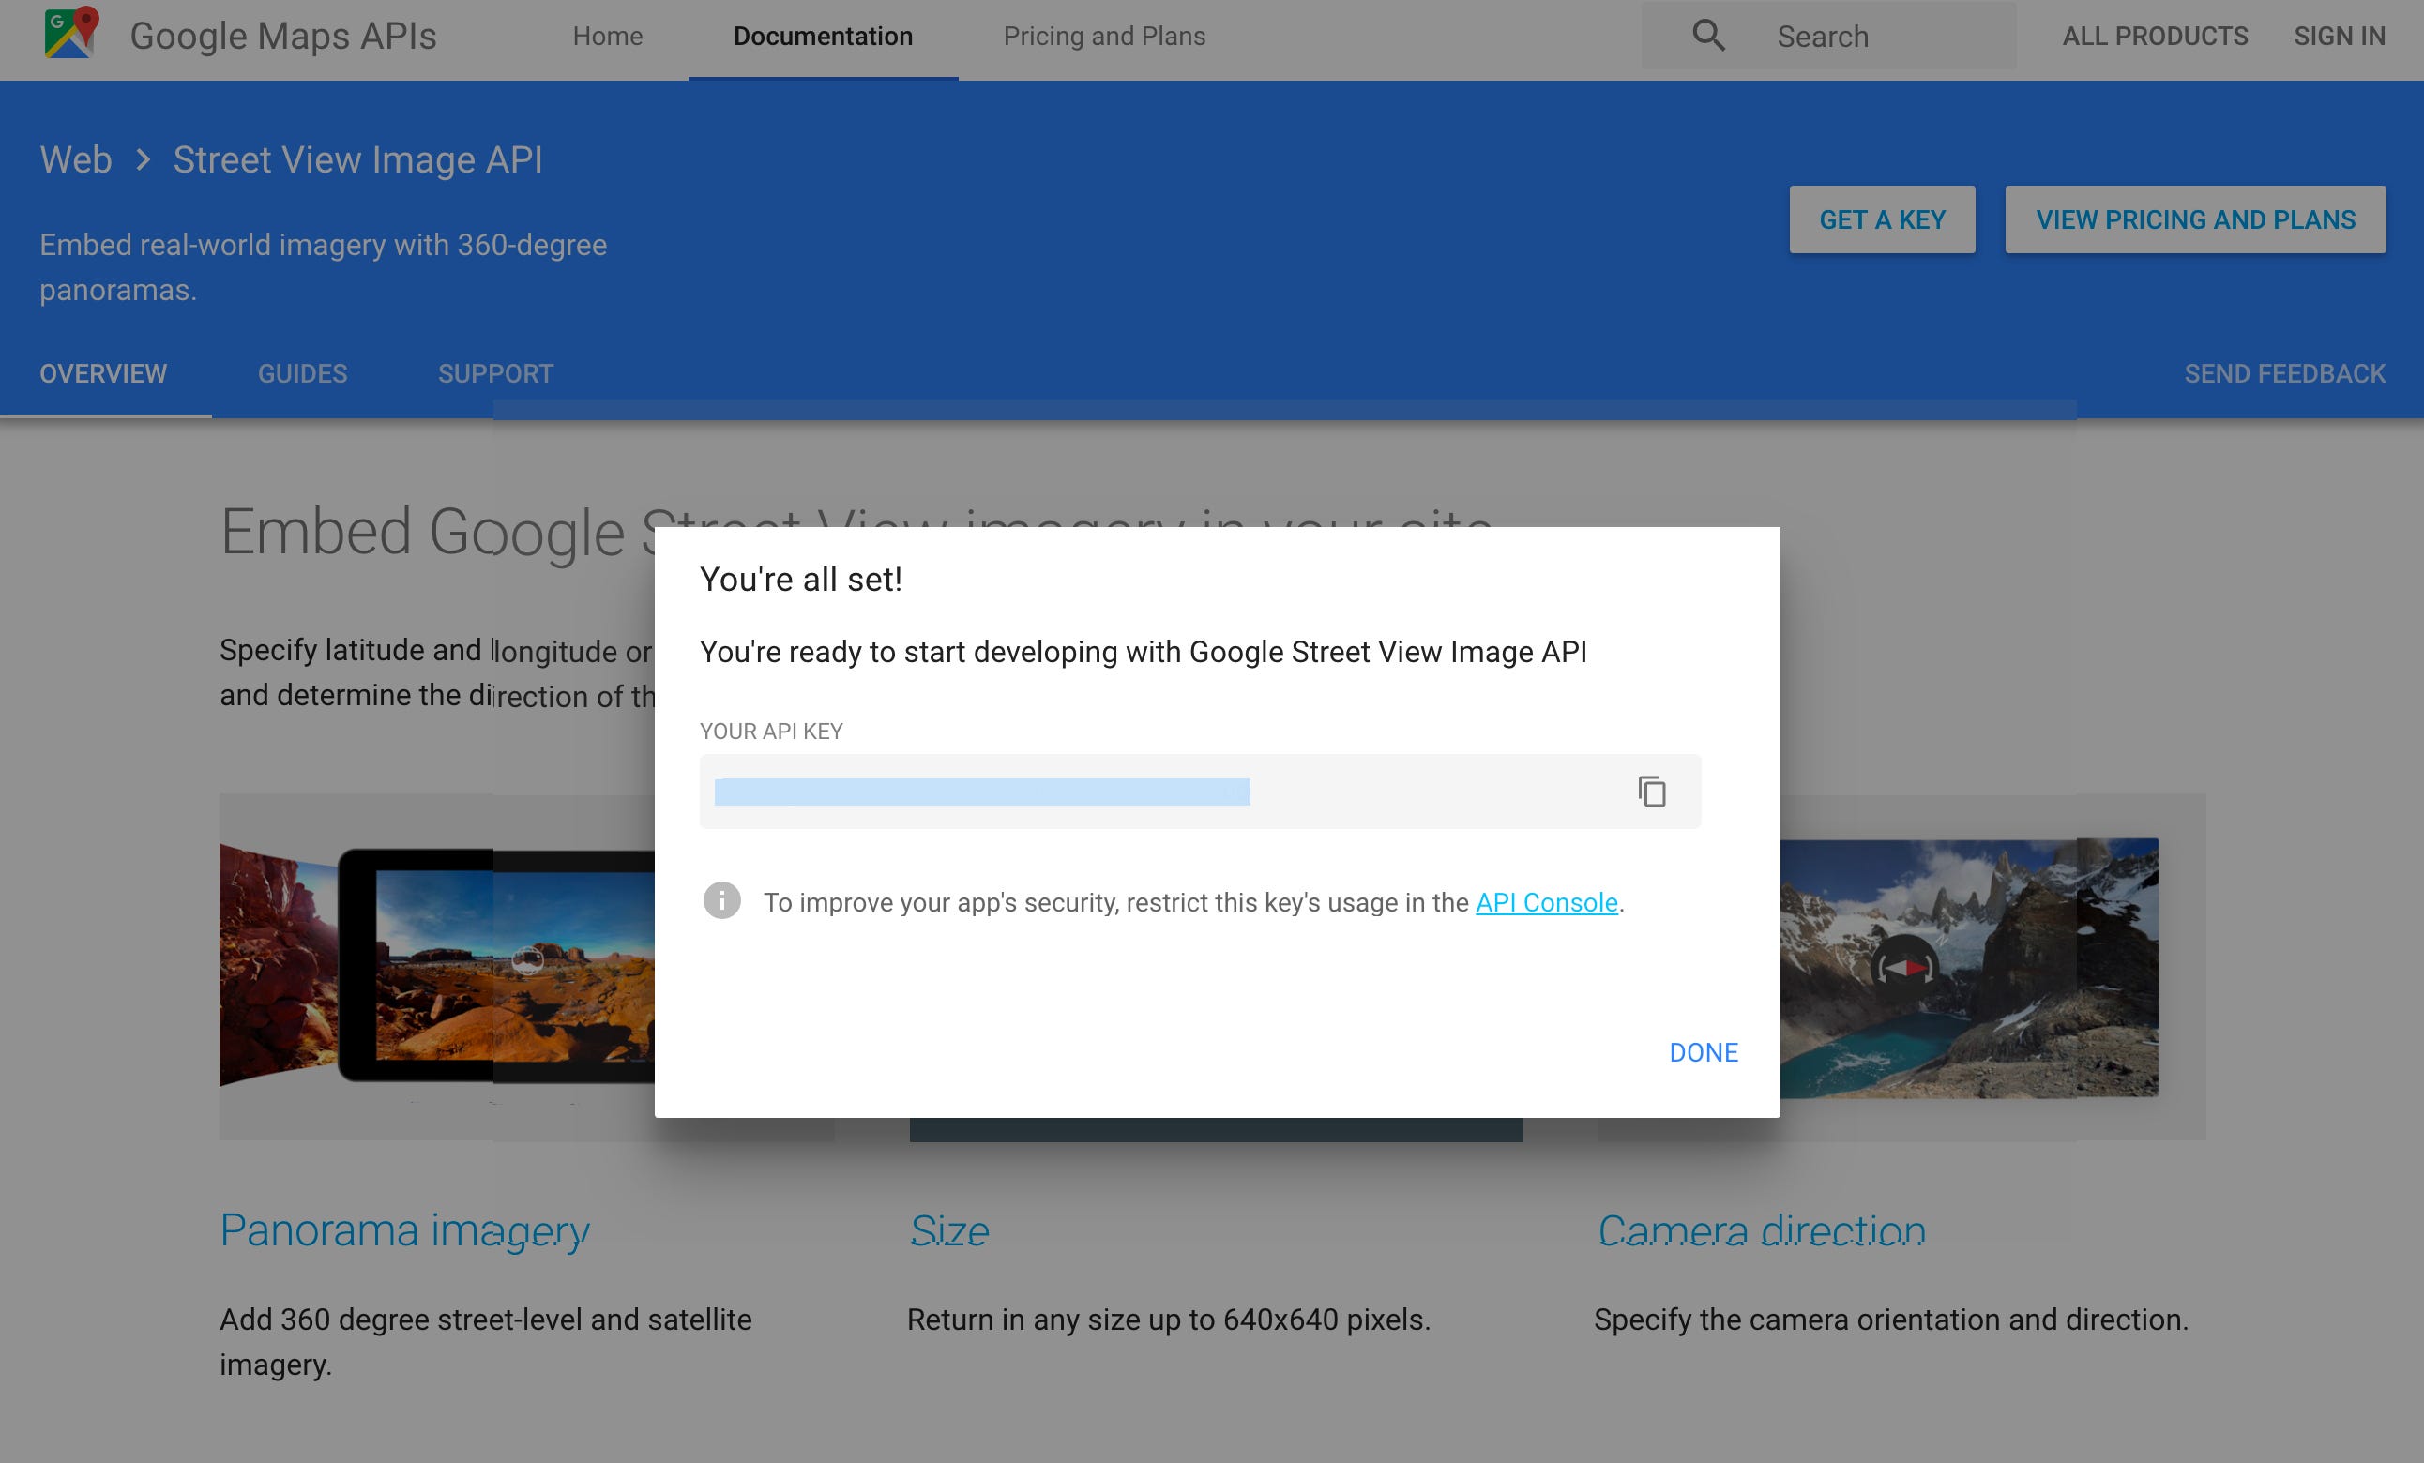
Task: Click the Google Maps APIs title text
Action: click(x=283, y=37)
